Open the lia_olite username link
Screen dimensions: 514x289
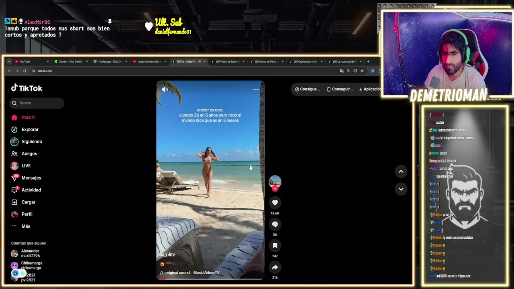pos(167,254)
